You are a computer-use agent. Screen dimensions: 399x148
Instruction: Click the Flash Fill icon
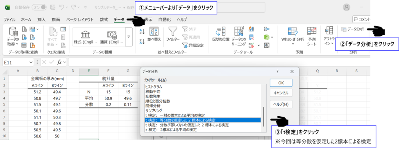pyautogui.click(x=252, y=29)
